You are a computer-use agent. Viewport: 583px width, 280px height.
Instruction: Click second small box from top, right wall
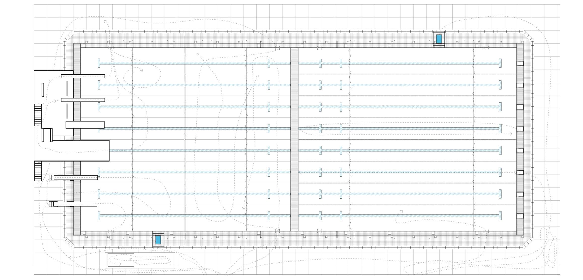tap(520, 85)
